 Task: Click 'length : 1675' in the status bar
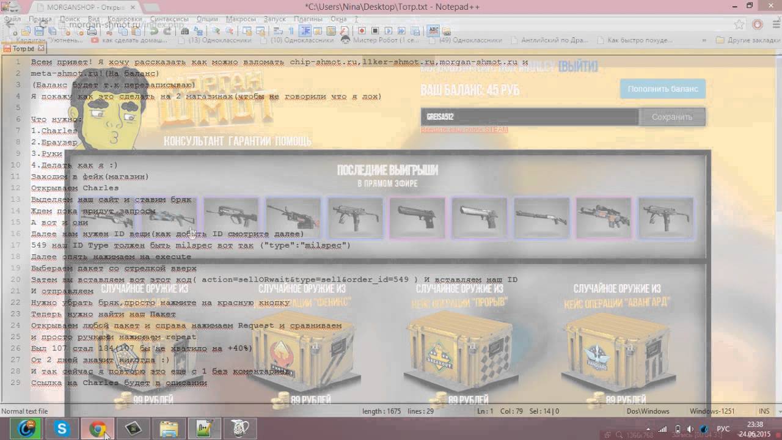pos(382,411)
